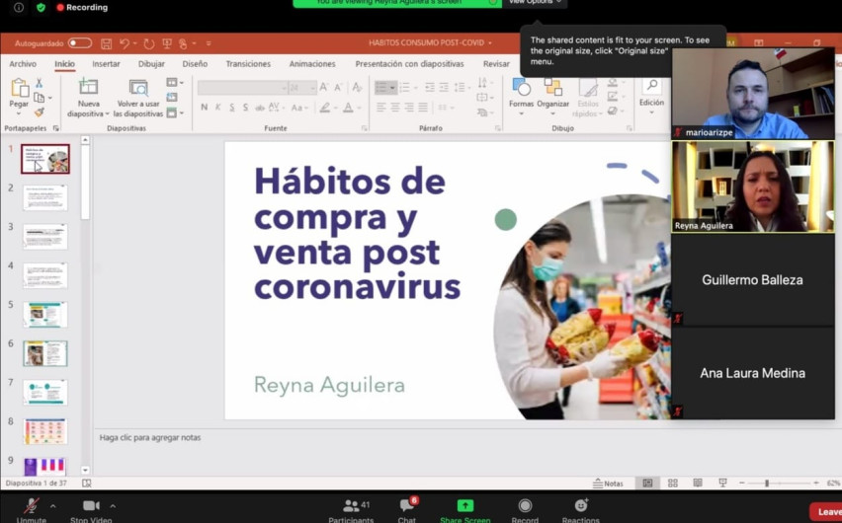Viewport: 842px width, 523px height.
Task: Click the Edición search icon
Action: [651, 86]
